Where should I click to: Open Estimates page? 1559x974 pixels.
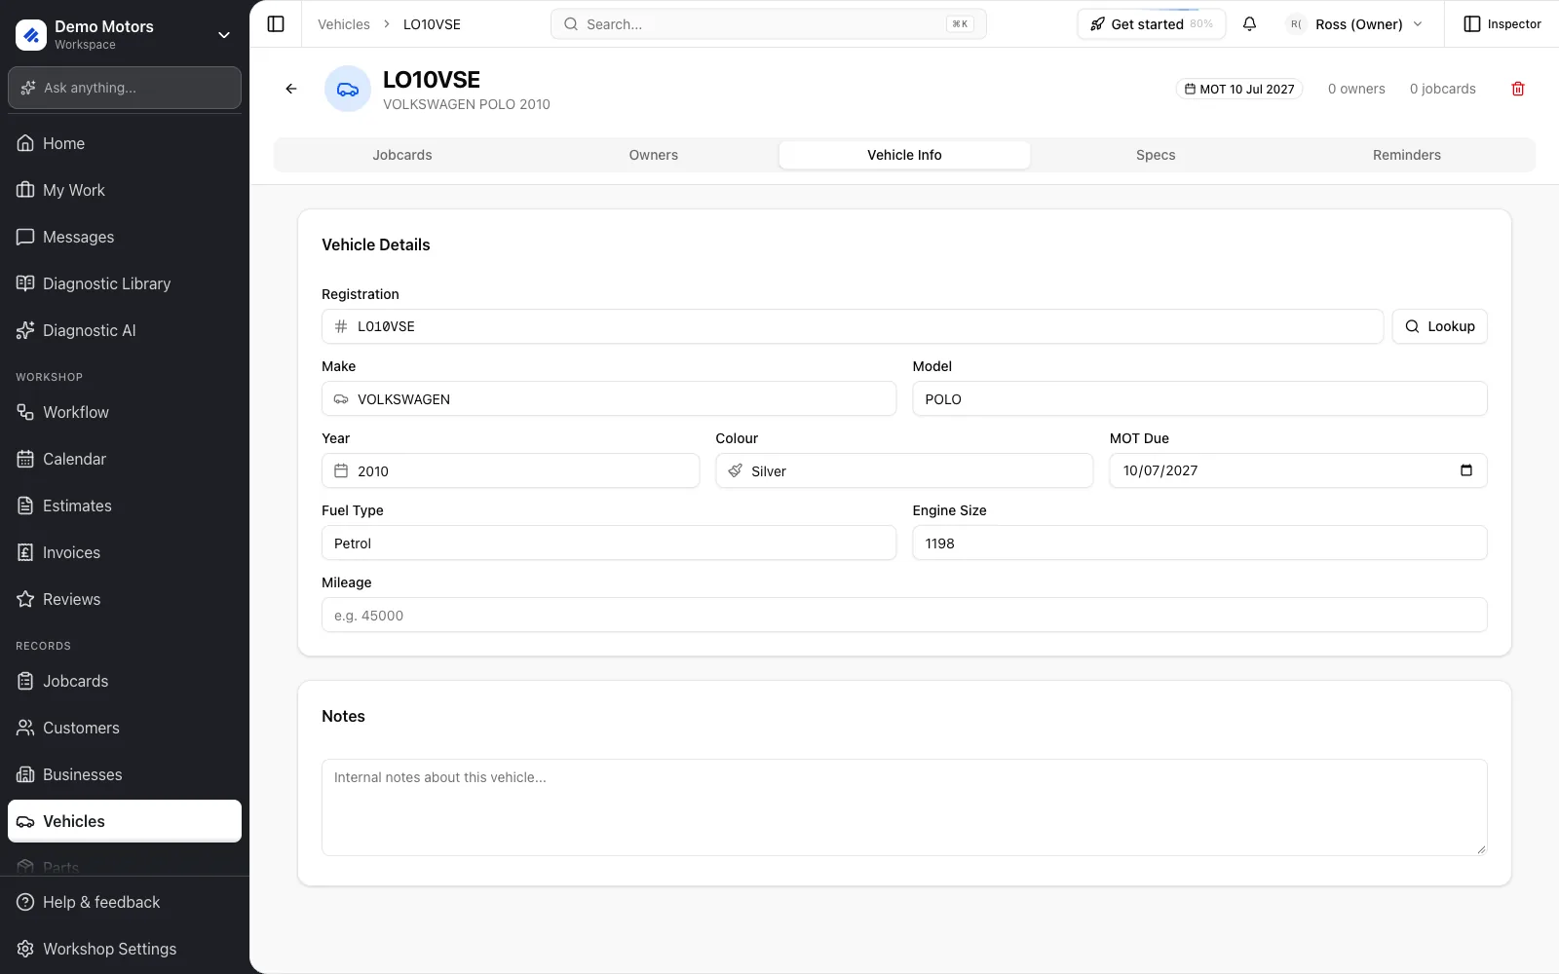(x=125, y=506)
